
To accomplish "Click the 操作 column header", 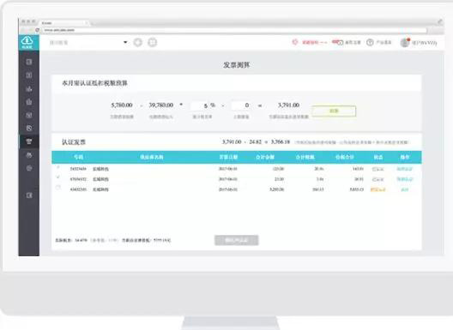I will pyautogui.click(x=405, y=157).
